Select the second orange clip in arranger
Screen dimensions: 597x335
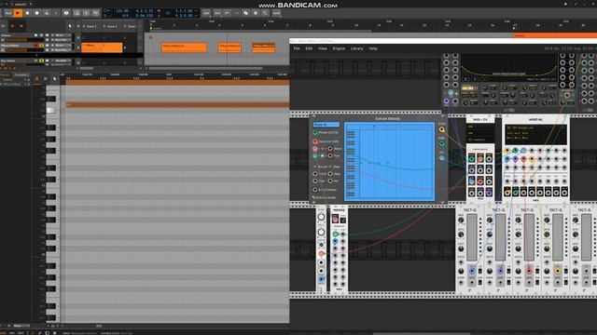229,47
